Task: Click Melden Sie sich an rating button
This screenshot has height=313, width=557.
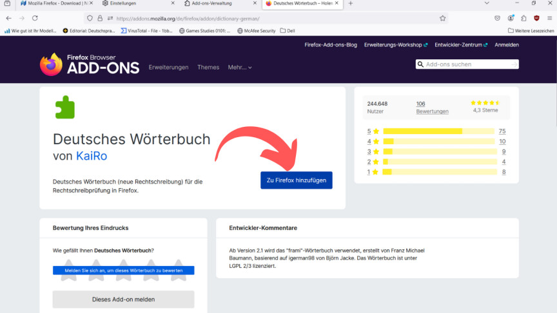Action: pos(123,270)
